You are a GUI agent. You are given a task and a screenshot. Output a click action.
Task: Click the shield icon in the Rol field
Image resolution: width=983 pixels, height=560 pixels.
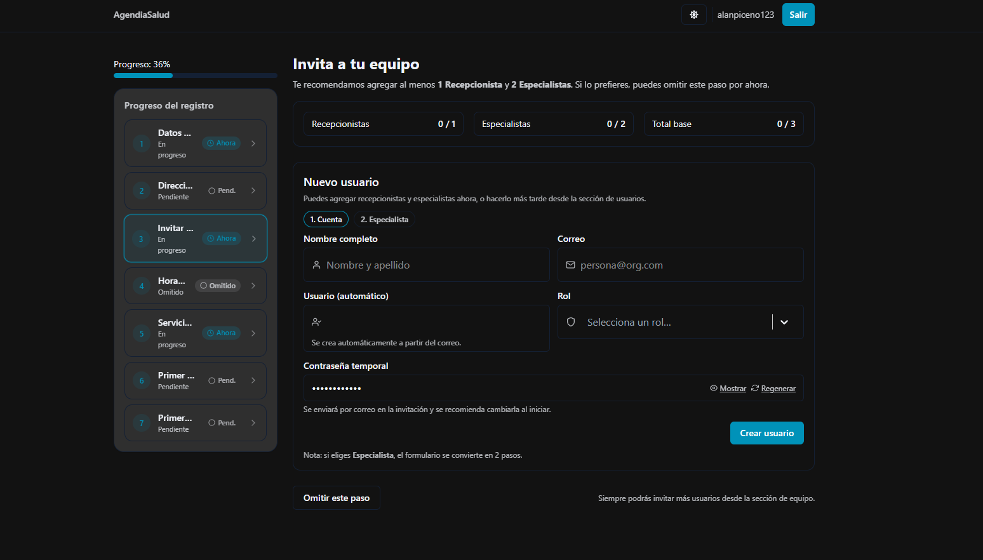(x=571, y=322)
